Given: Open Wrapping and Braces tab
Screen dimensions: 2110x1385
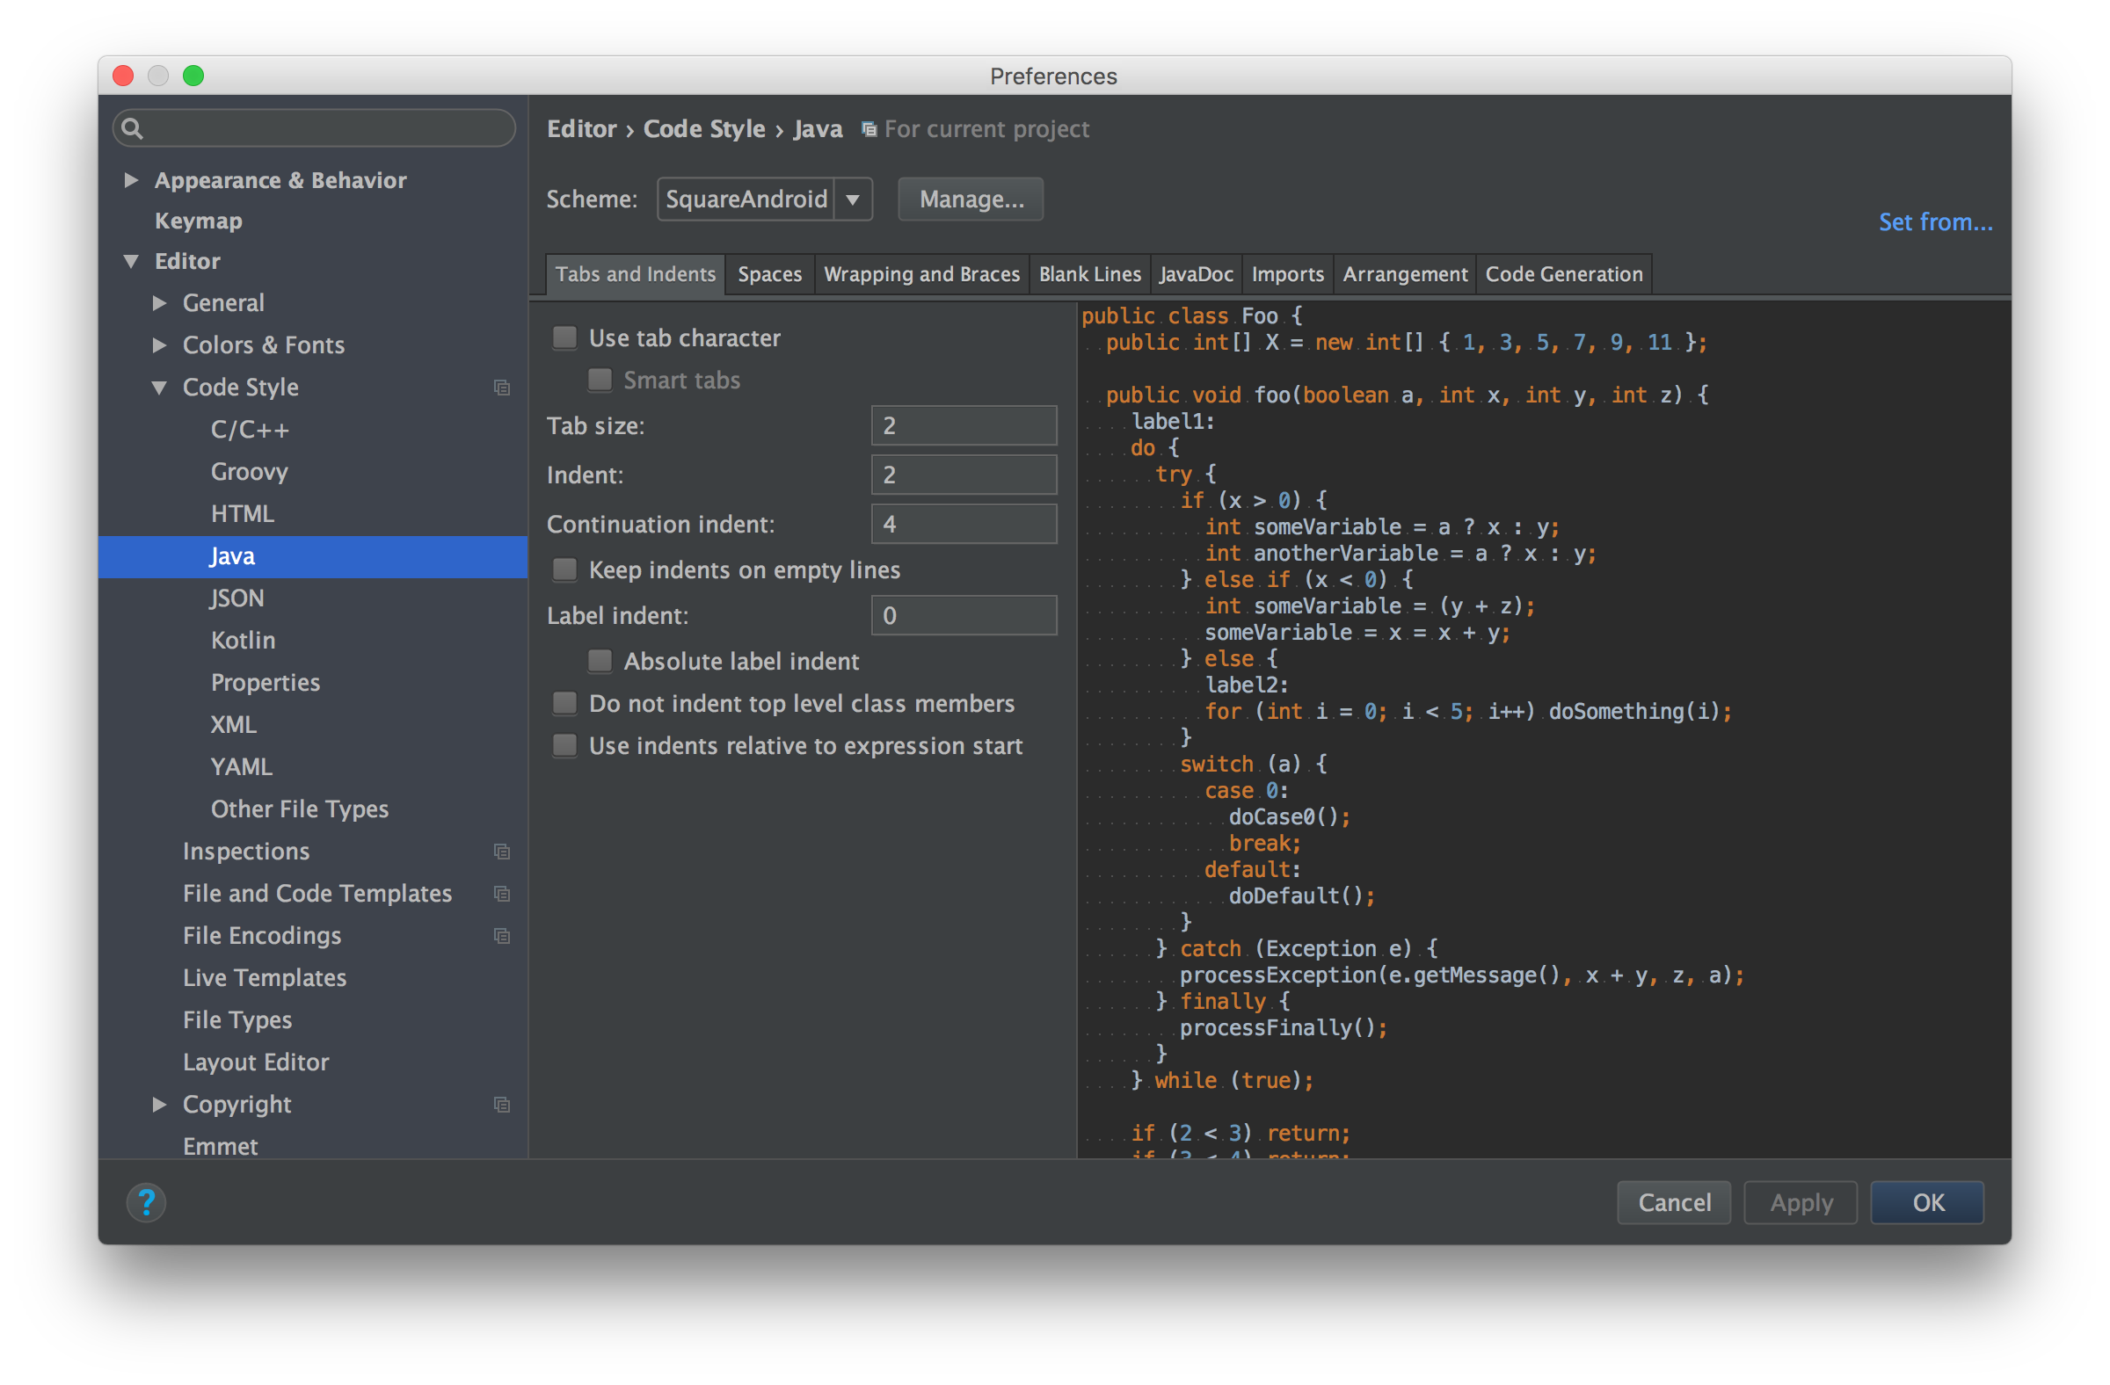Looking at the screenshot, I should click(921, 275).
